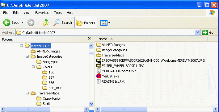Select the Colour folder in tree
Viewport: 219px width, 112px height.
47,67
